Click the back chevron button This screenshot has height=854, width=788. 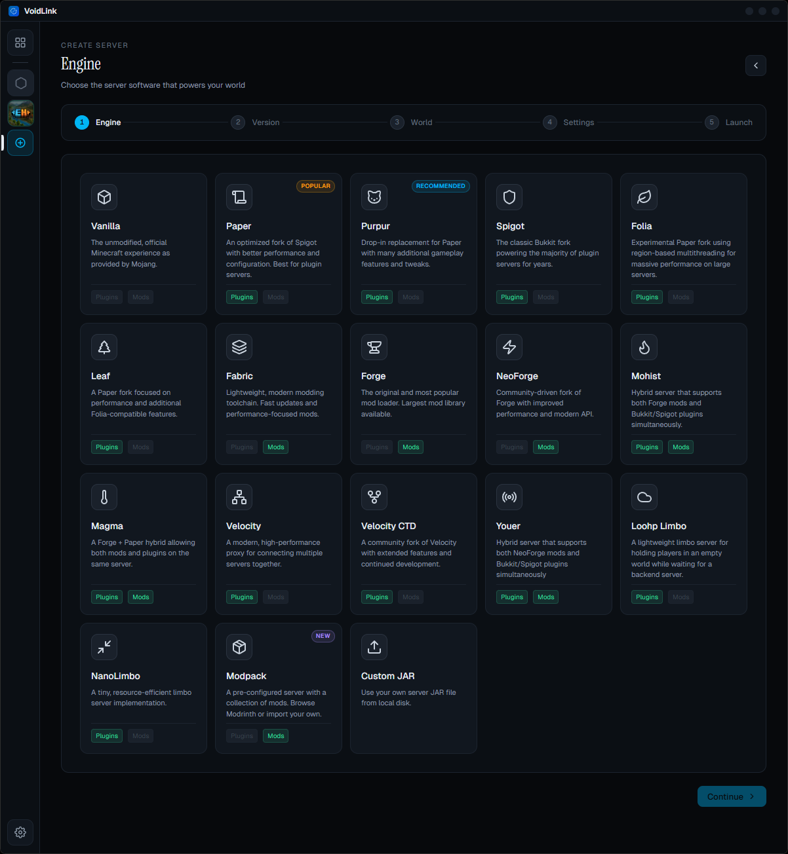[756, 65]
